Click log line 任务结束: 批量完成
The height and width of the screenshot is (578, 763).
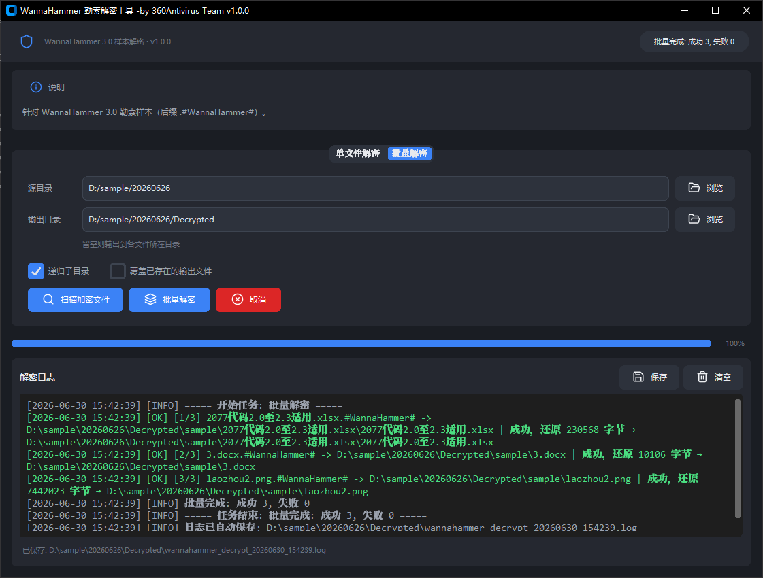click(x=227, y=515)
